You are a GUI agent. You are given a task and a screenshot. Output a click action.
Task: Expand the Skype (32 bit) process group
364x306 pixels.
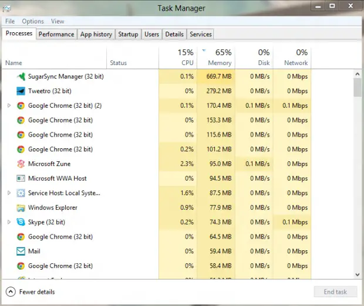tap(9, 222)
